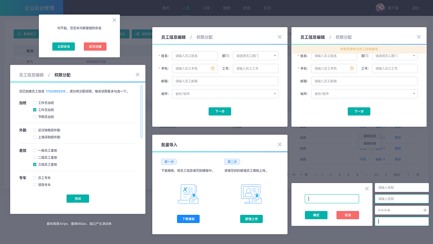Go to previous page with pagination left arrow

point(315,175)
